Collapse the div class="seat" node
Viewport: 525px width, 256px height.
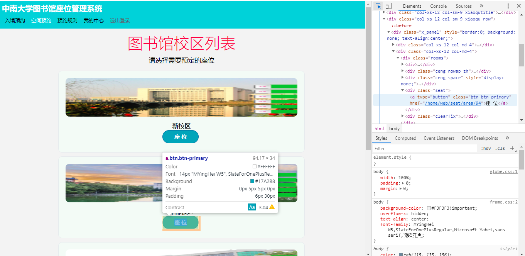pyautogui.click(x=403, y=90)
